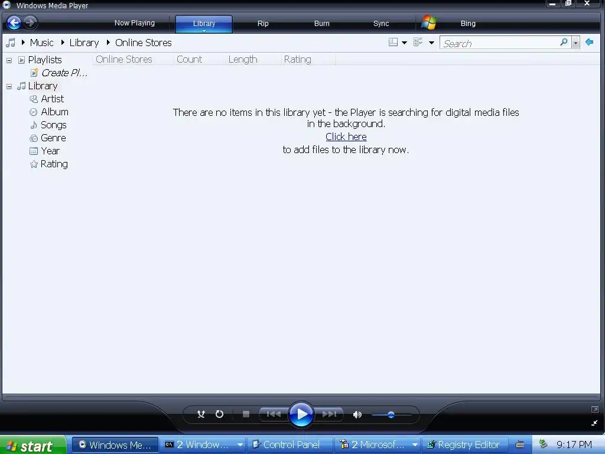Sort by Online Stores column header
Viewport: 605px width, 454px height.
[x=133, y=59]
